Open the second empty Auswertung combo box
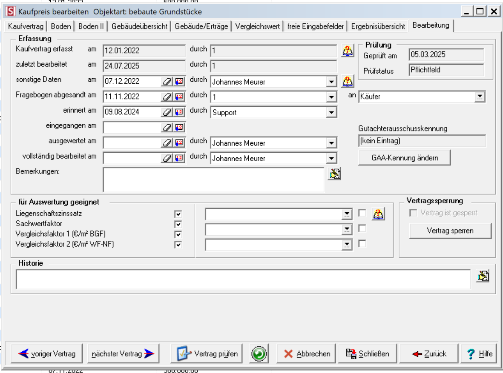Viewport: 503px width, 373px height. point(347,229)
